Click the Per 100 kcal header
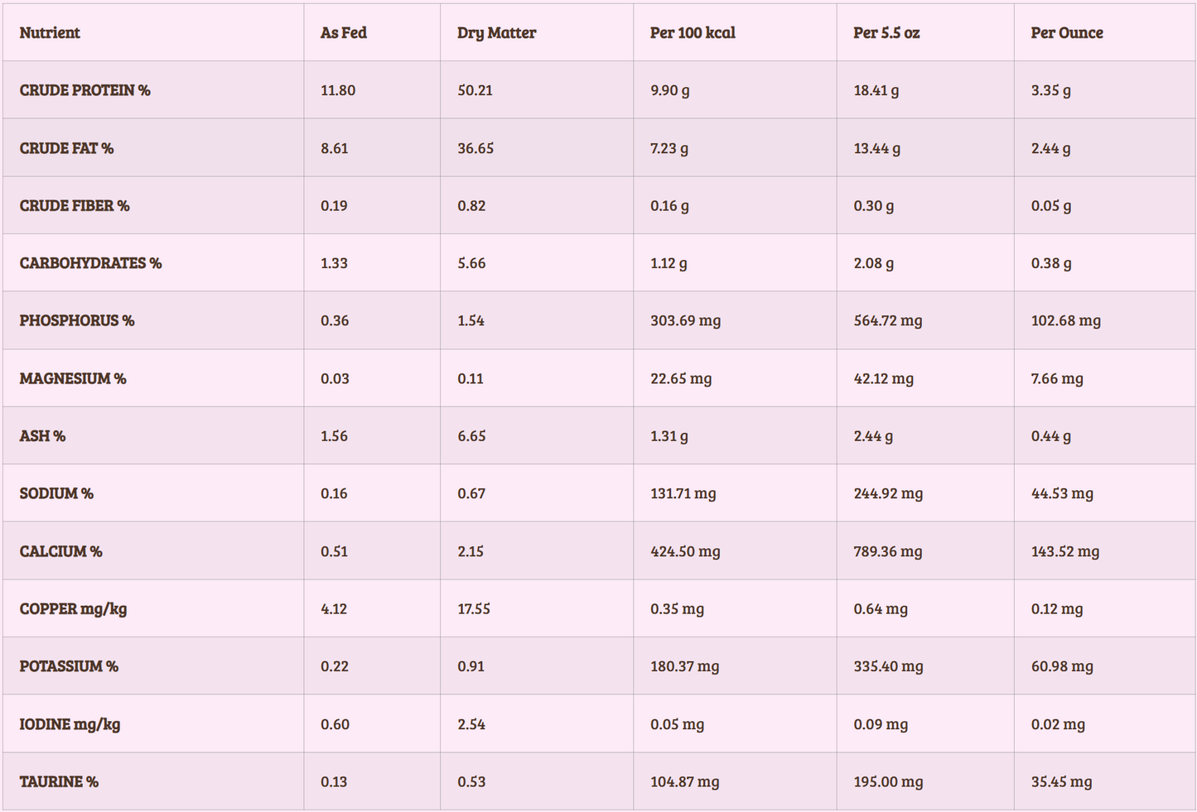The image size is (1197, 812). 693,33
